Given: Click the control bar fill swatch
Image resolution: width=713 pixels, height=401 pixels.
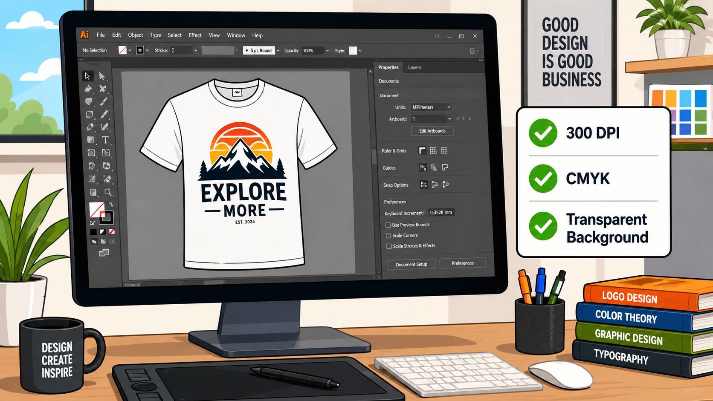Looking at the screenshot, I should point(122,50).
